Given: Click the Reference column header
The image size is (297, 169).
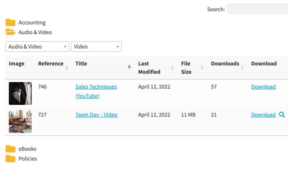Looking at the screenshot, I should [51, 64].
